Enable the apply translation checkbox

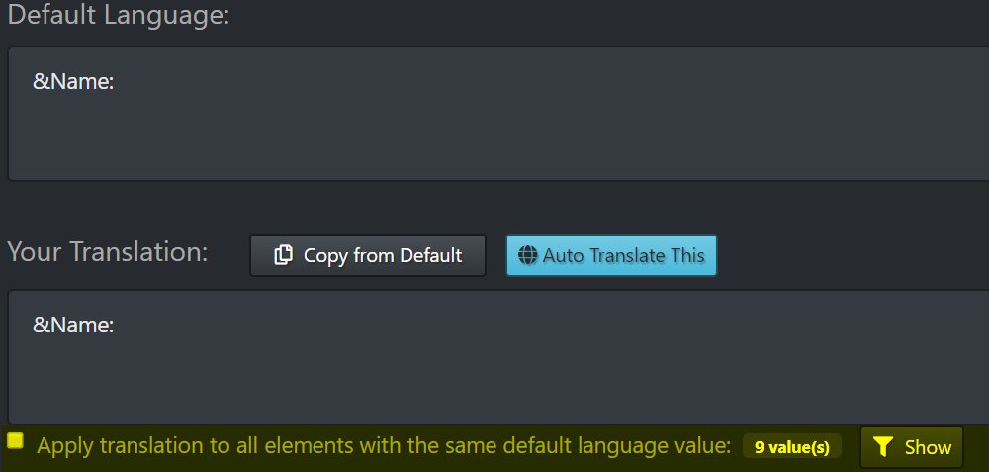[15, 440]
